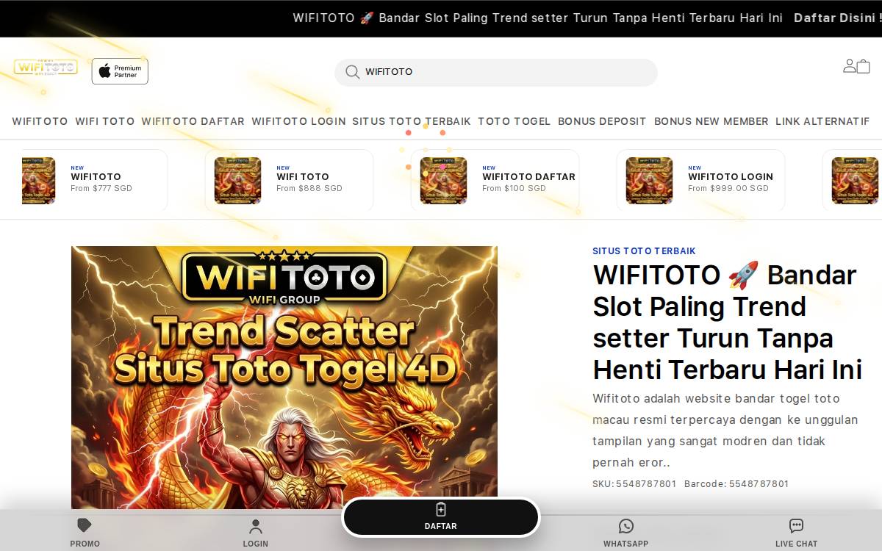Viewport: 882px width, 551px height.
Task: Click the SITUS TOTO TERBAIK category label
Action: point(644,251)
